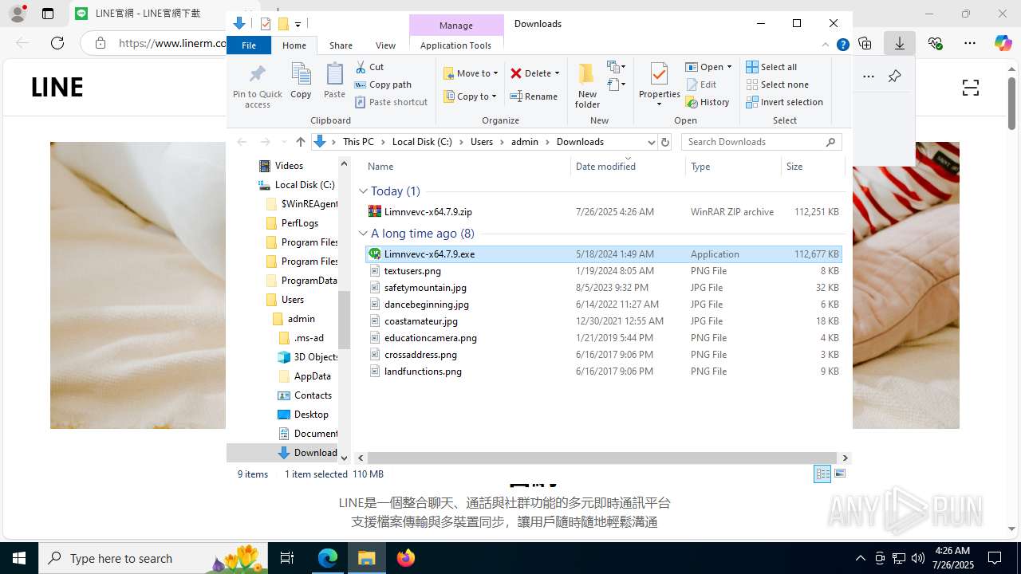
Task: Refresh the Edge browser page
Action: (x=57, y=43)
